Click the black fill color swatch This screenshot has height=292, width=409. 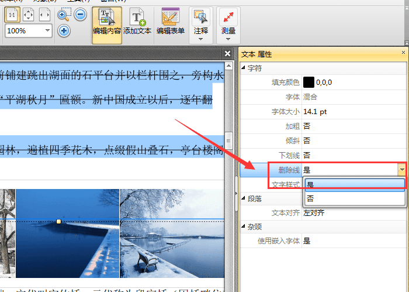pos(309,83)
